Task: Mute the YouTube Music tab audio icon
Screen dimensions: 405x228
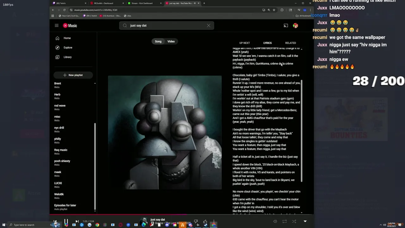Action: [x=195, y=3]
